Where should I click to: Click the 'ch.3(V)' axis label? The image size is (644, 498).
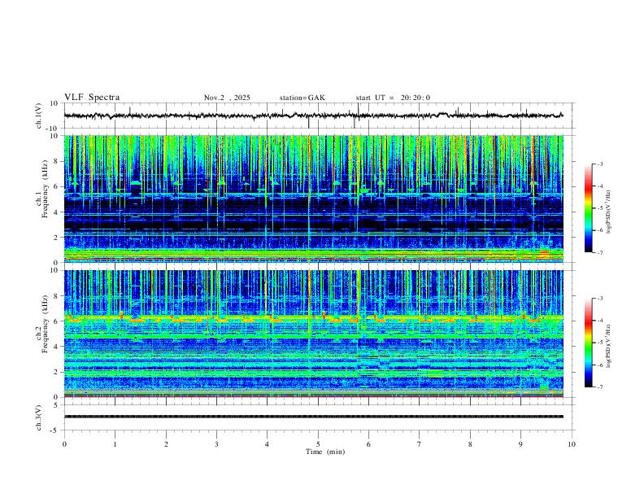point(39,417)
